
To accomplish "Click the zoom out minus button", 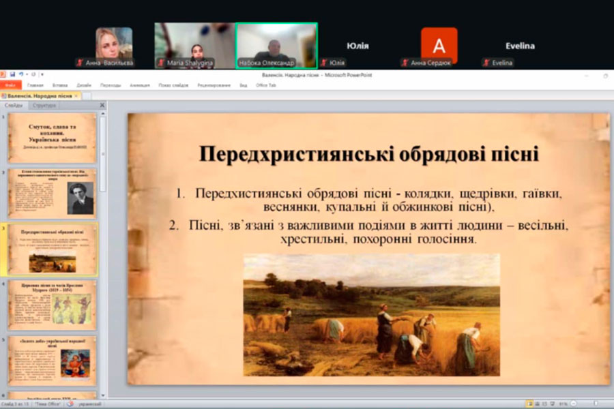I will tap(572, 404).
